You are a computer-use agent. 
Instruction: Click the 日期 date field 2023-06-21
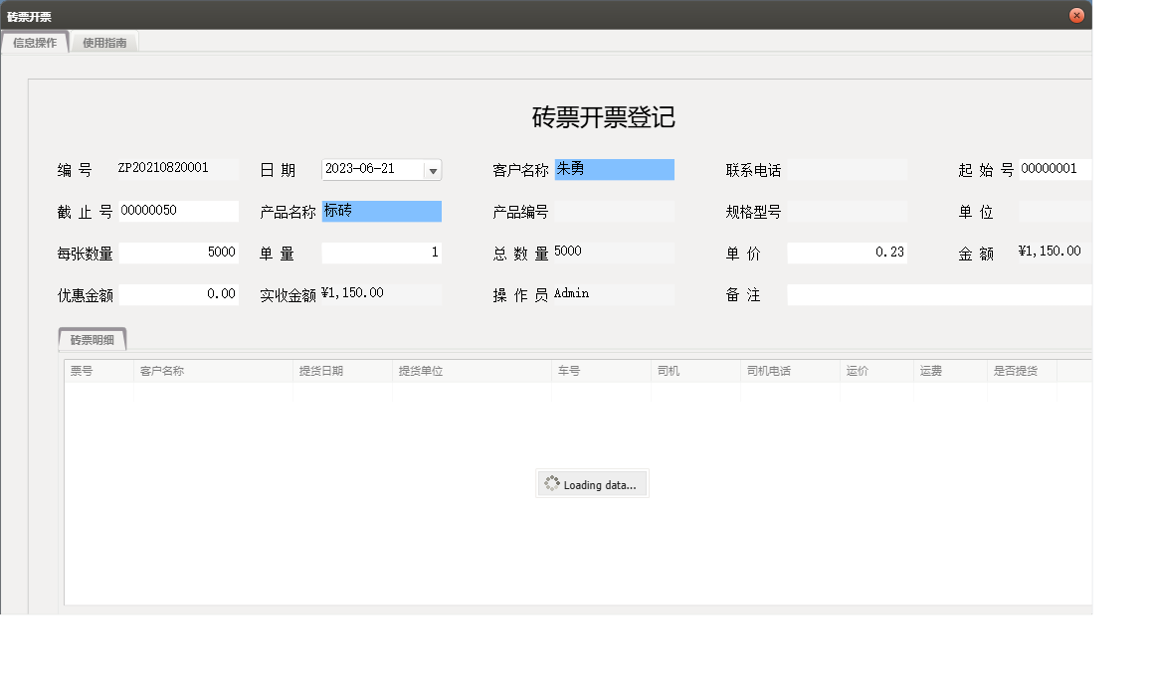(371, 170)
